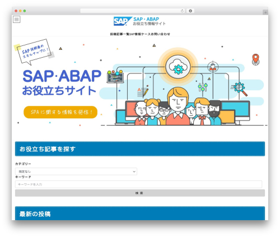Reload the page using refresh icon
This screenshot has width=280, height=237.
(183, 11)
